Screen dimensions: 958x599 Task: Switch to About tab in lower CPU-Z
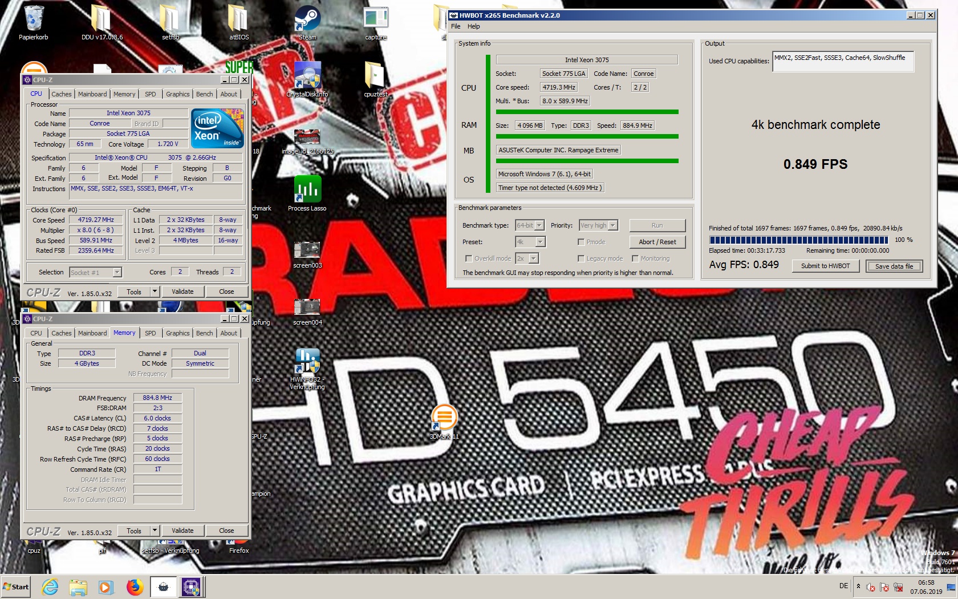[229, 333]
